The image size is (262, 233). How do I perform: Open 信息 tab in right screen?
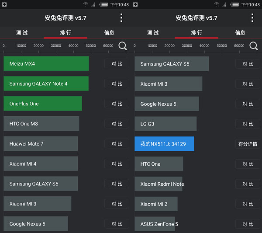[240, 33]
